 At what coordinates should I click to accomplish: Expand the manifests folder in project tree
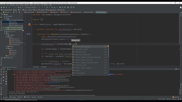[5, 16]
